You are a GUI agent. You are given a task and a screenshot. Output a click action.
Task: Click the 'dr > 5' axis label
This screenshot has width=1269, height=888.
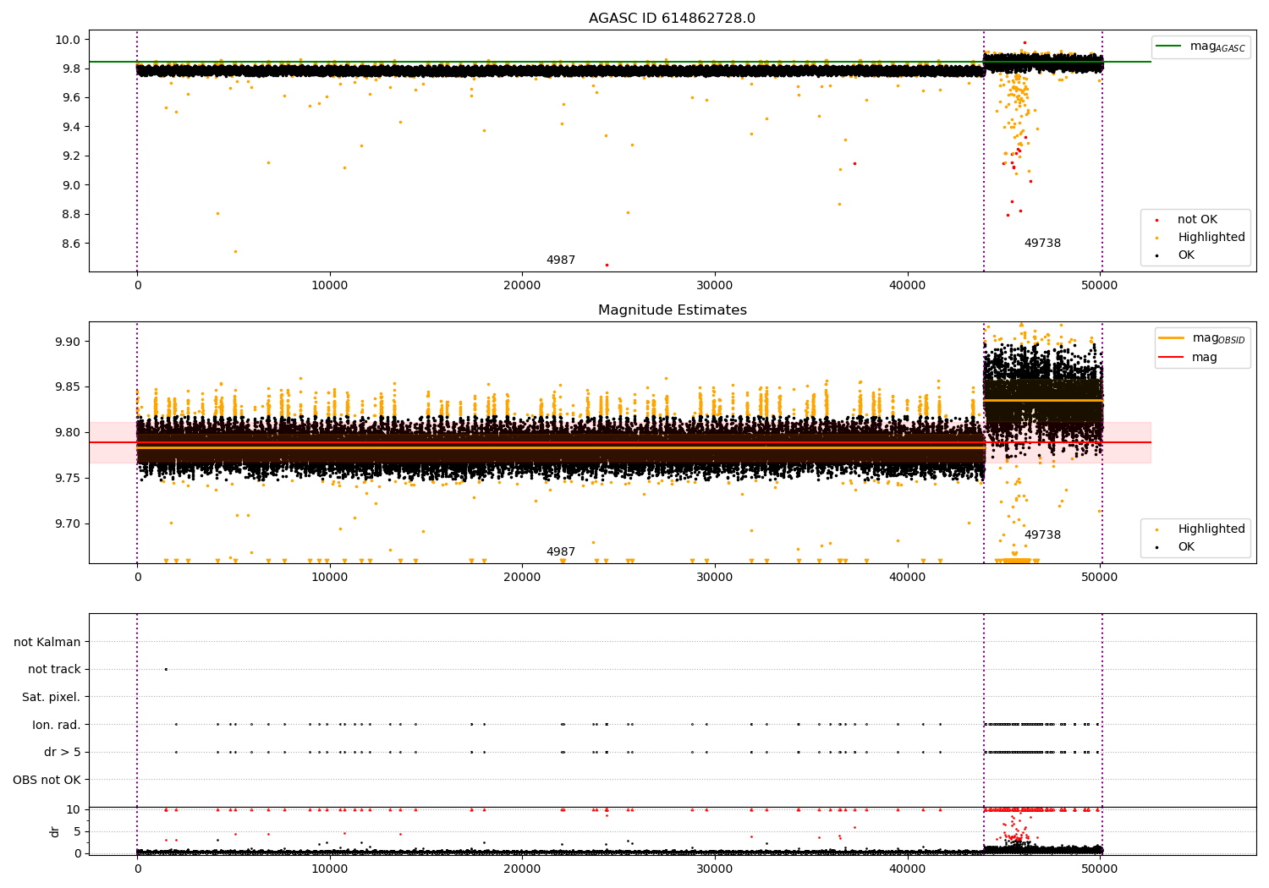pos(63,752)
